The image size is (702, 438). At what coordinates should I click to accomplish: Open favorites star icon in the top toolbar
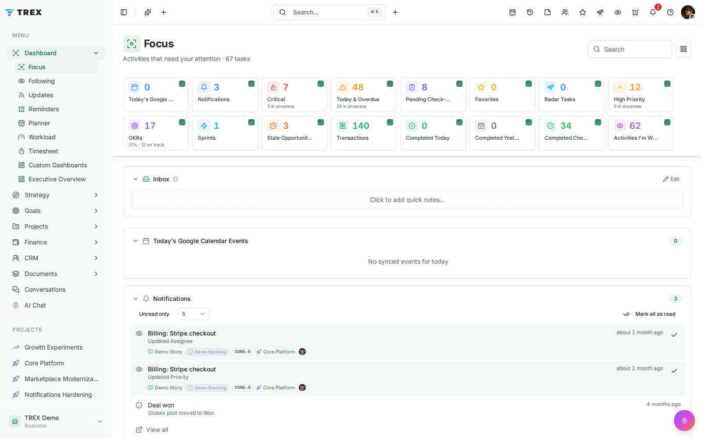[x=583, y=12]
